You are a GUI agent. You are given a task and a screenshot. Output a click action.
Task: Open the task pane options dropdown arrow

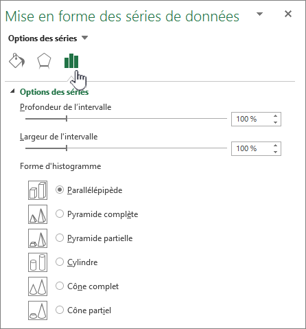(259, 14)
